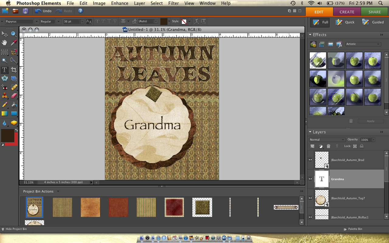The height and width of the screenshot is (243, 389).
Task: Click the Create Warped Text icon
Action: point(197,22)
